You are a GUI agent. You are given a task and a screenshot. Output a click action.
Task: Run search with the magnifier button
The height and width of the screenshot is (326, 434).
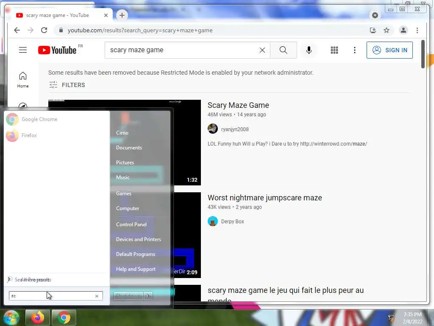[284, 50]
